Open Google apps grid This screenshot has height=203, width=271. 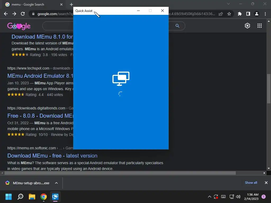(260, 26)
